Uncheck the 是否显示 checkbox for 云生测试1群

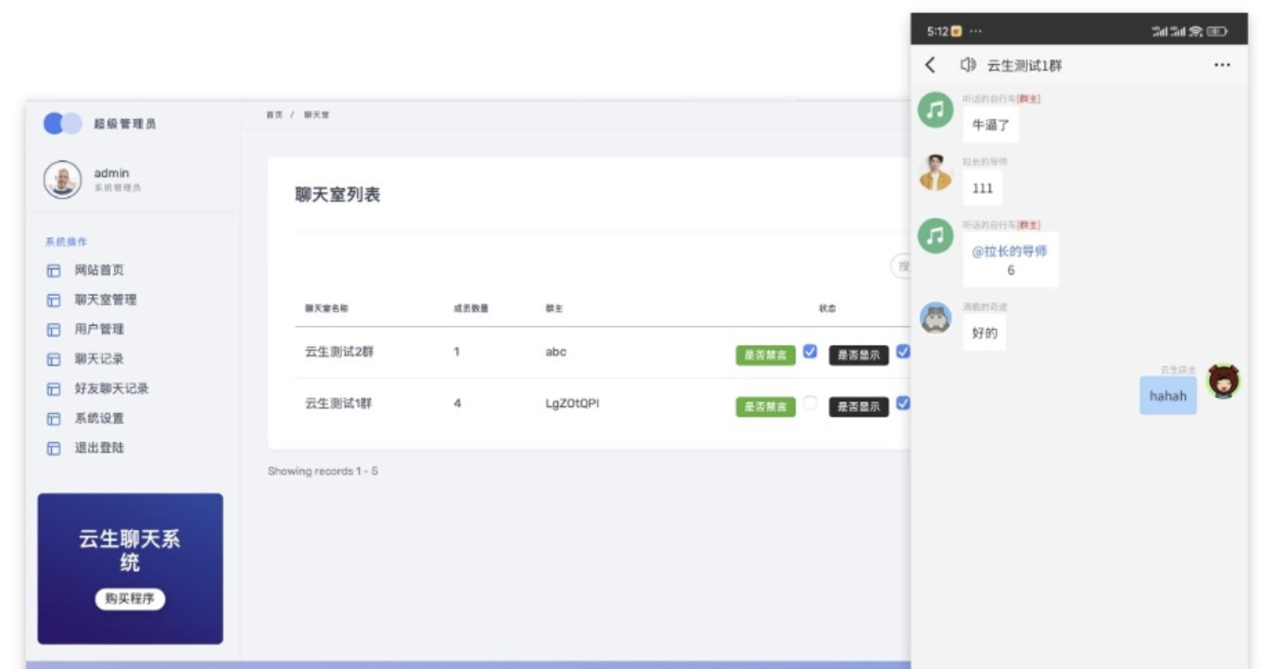[903, 403]
